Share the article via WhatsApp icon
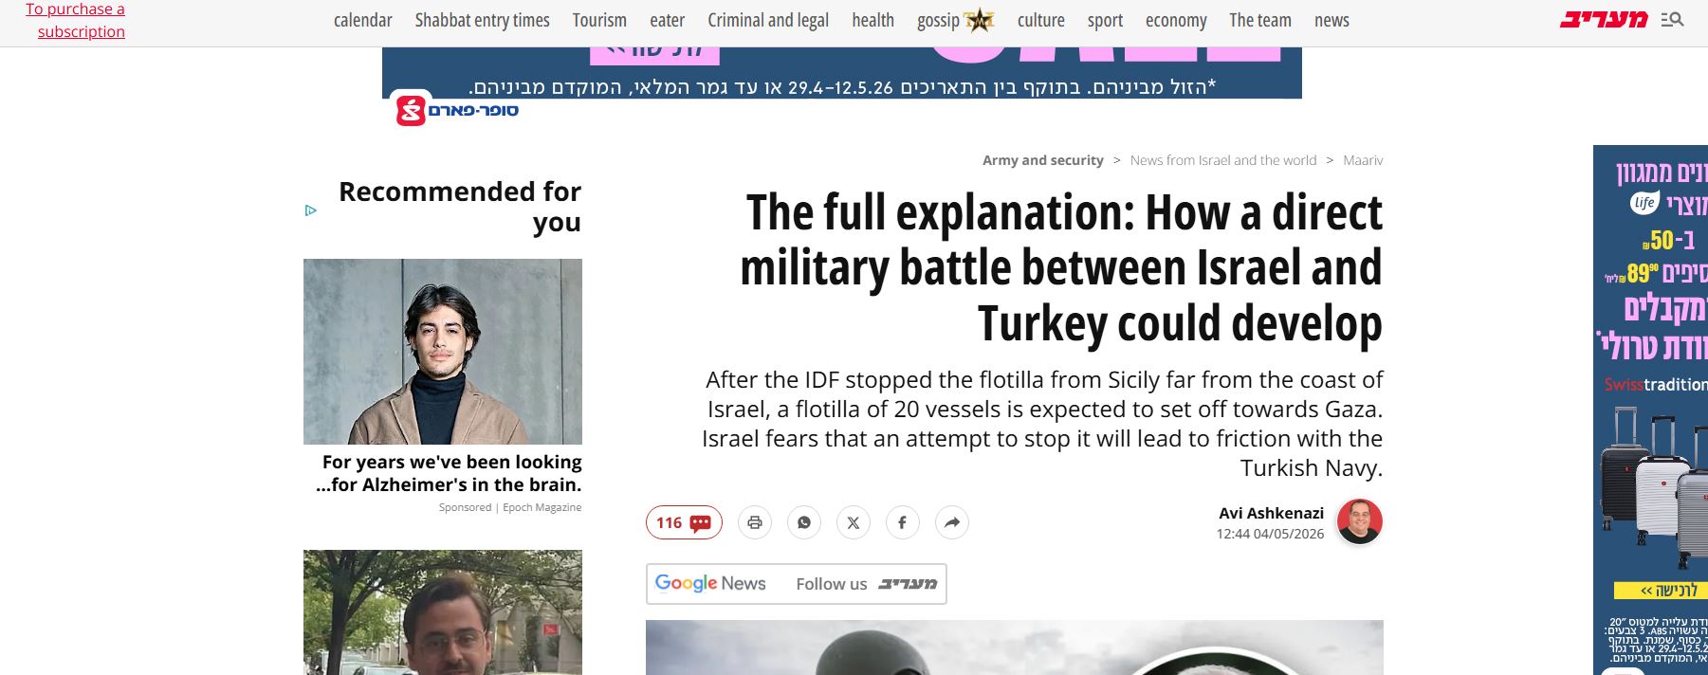Viewport: 1708px width, 675px height. (x=804, y=522)
